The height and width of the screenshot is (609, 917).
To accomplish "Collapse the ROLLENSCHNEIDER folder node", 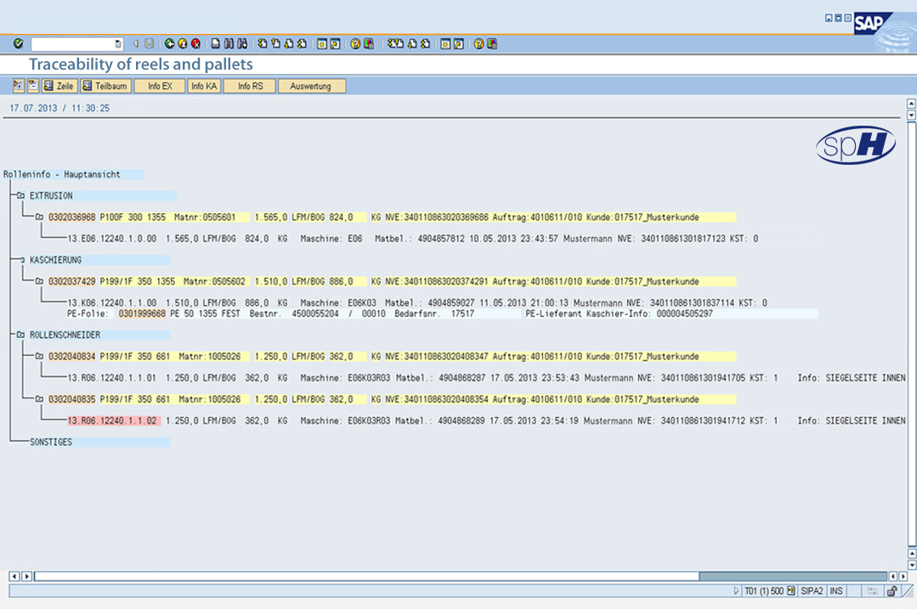I will (20, 336).
